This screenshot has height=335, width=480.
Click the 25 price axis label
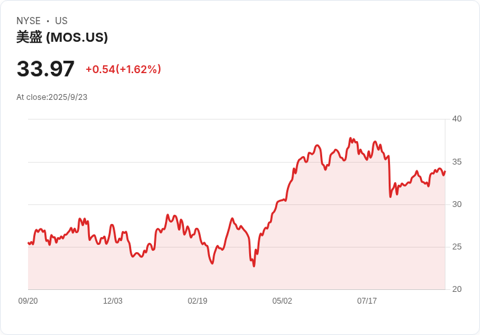click(x=457, y=247)
